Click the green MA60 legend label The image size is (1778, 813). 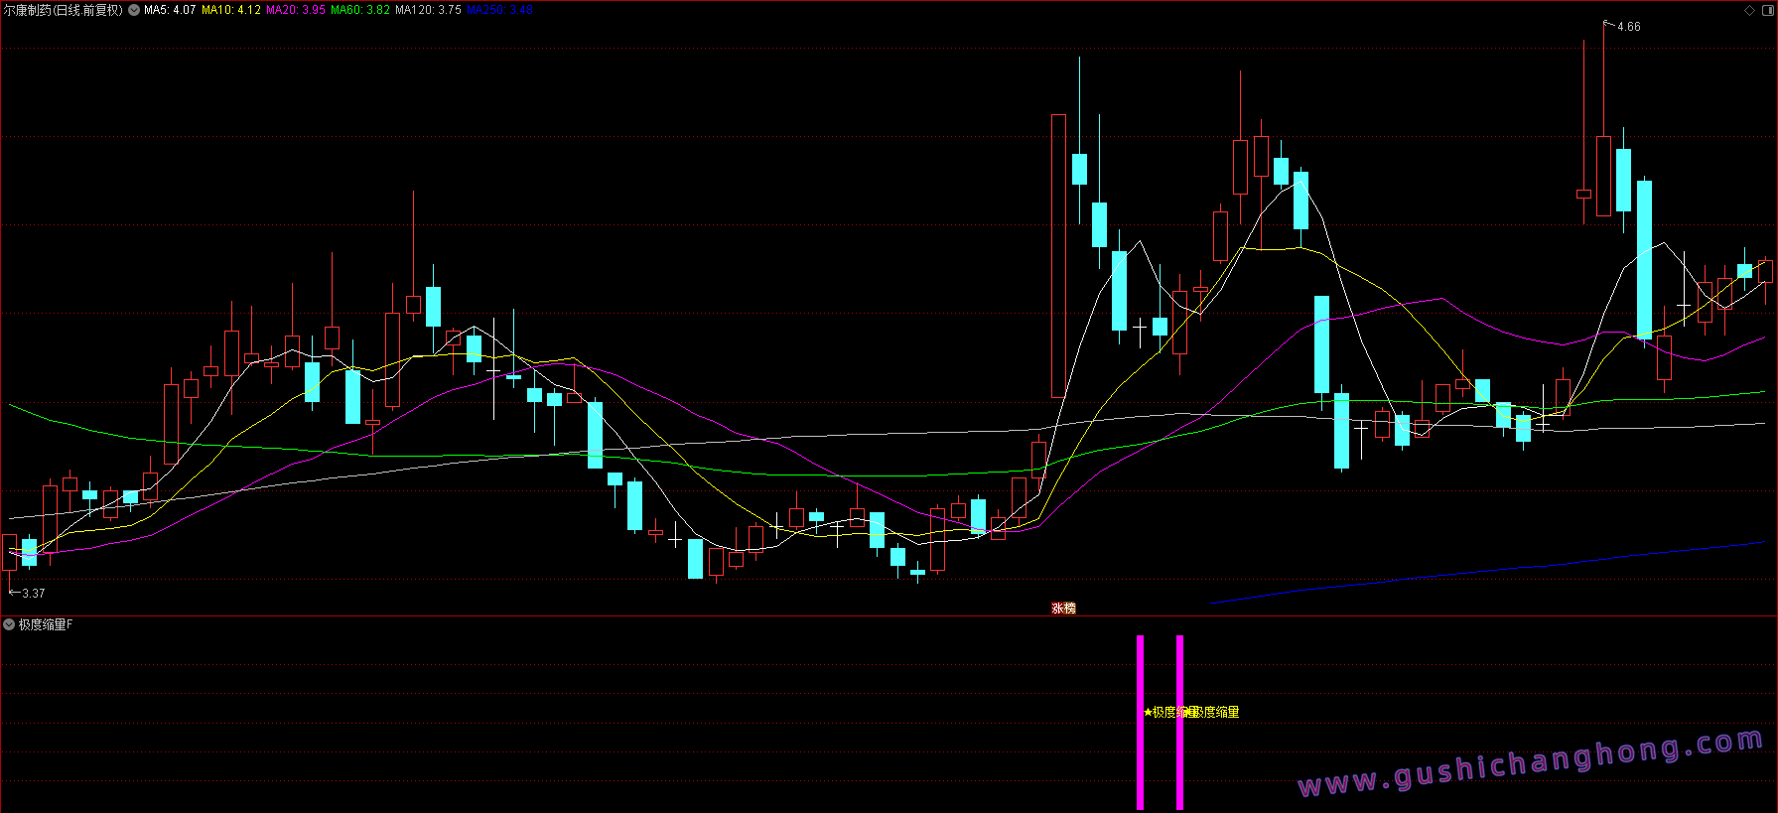(x=359, y=10)
